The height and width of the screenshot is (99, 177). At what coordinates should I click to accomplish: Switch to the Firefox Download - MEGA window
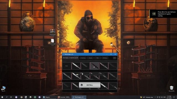[x=64, y=97]
